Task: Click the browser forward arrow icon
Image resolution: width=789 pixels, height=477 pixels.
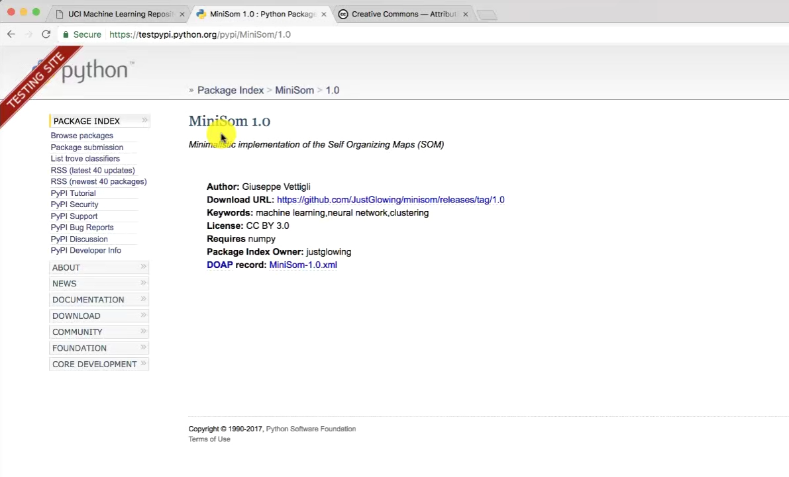Action: pos(28,34)
